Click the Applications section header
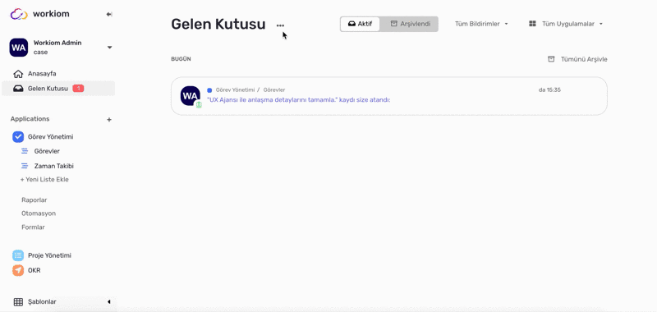The height and width of the screenshot is (312, 657). point(30,119)
